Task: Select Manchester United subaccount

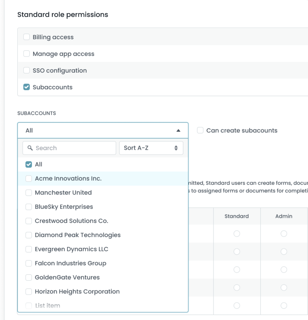Action: pos(29,193)
